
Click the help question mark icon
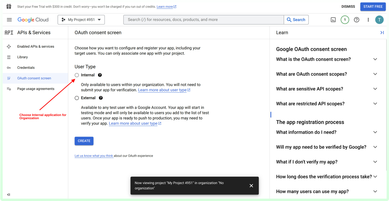(356, 20)
